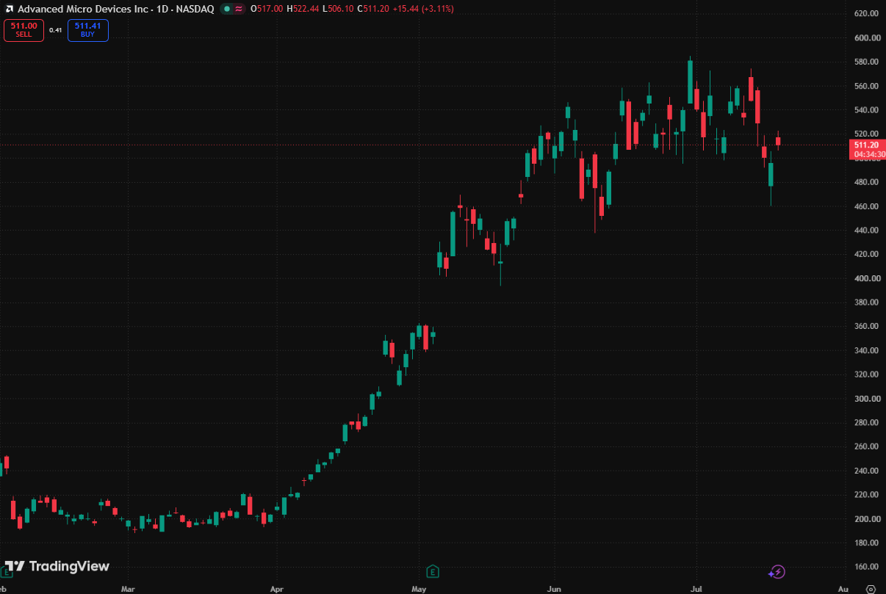The width and height of the screenshot is (886, 594).
Task: Click the Mar label on time axis
Action: tap(128, 589)
